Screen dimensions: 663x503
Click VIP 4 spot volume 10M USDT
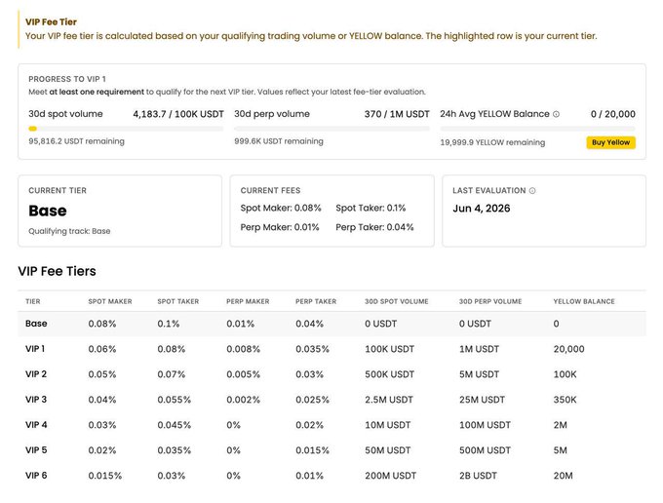coord(388,425)
